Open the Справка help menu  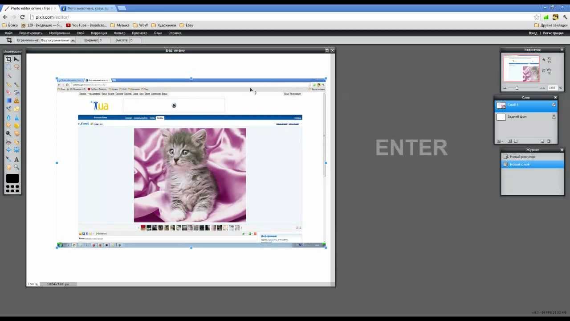pyautogui.click(x=175, y=33)
